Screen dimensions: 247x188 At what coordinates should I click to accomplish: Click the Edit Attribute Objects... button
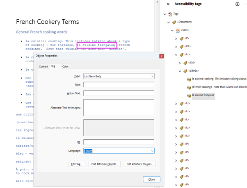coord(105,164)
